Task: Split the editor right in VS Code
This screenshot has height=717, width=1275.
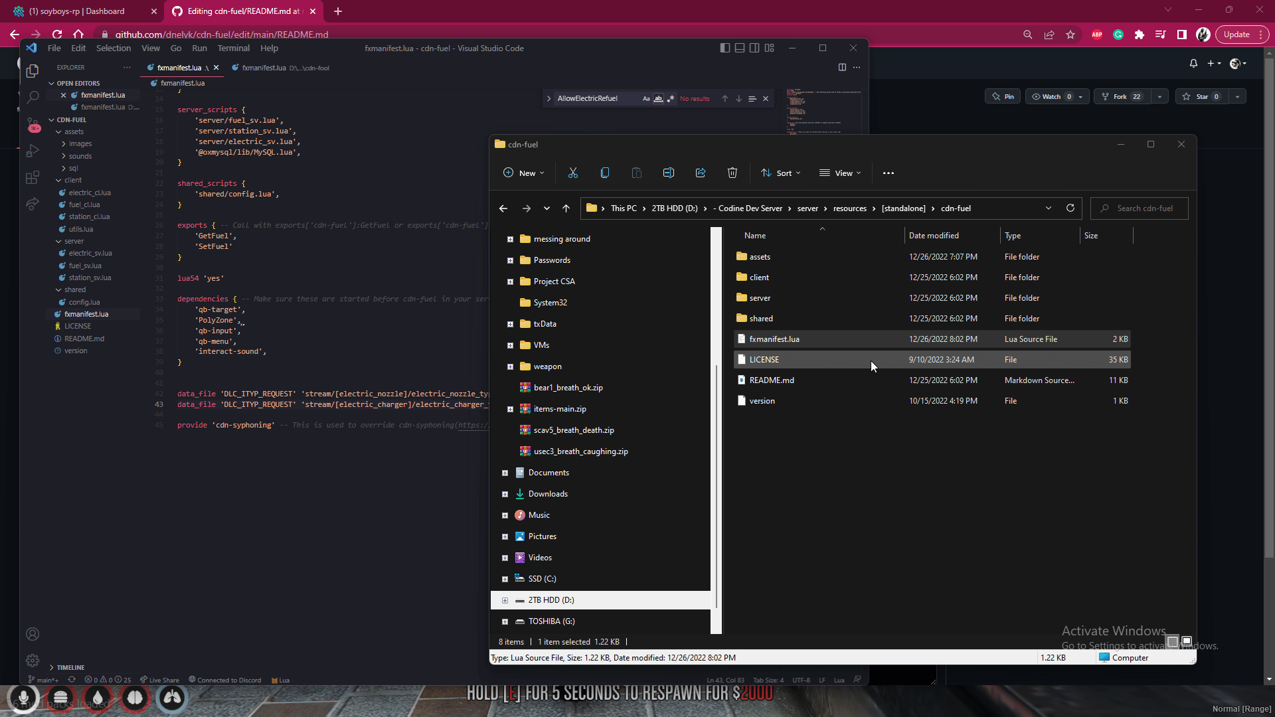Action: (842, 67)
